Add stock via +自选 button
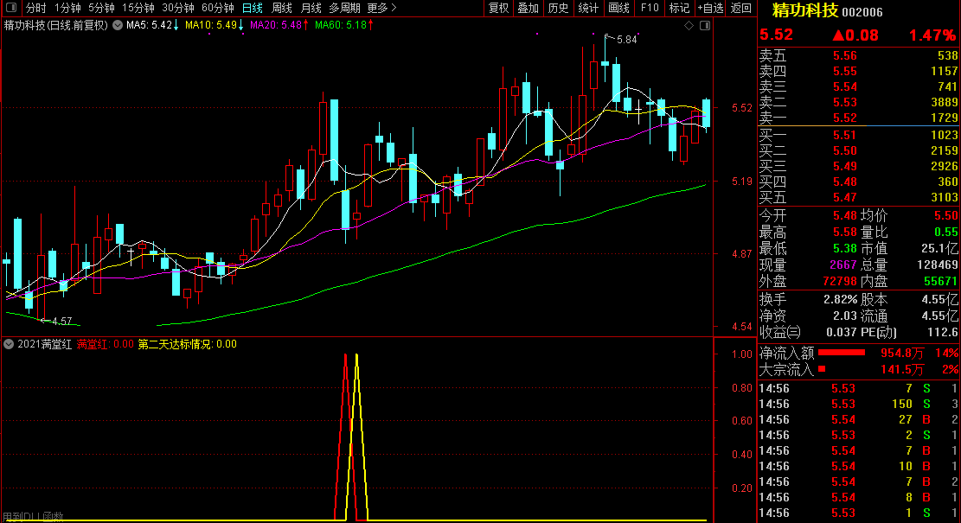 tap(710, 8)
